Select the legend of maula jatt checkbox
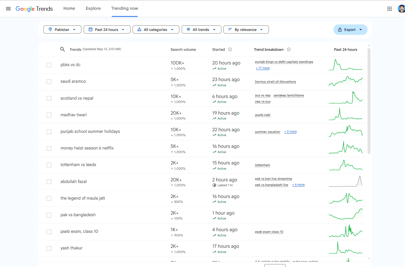 49,199
